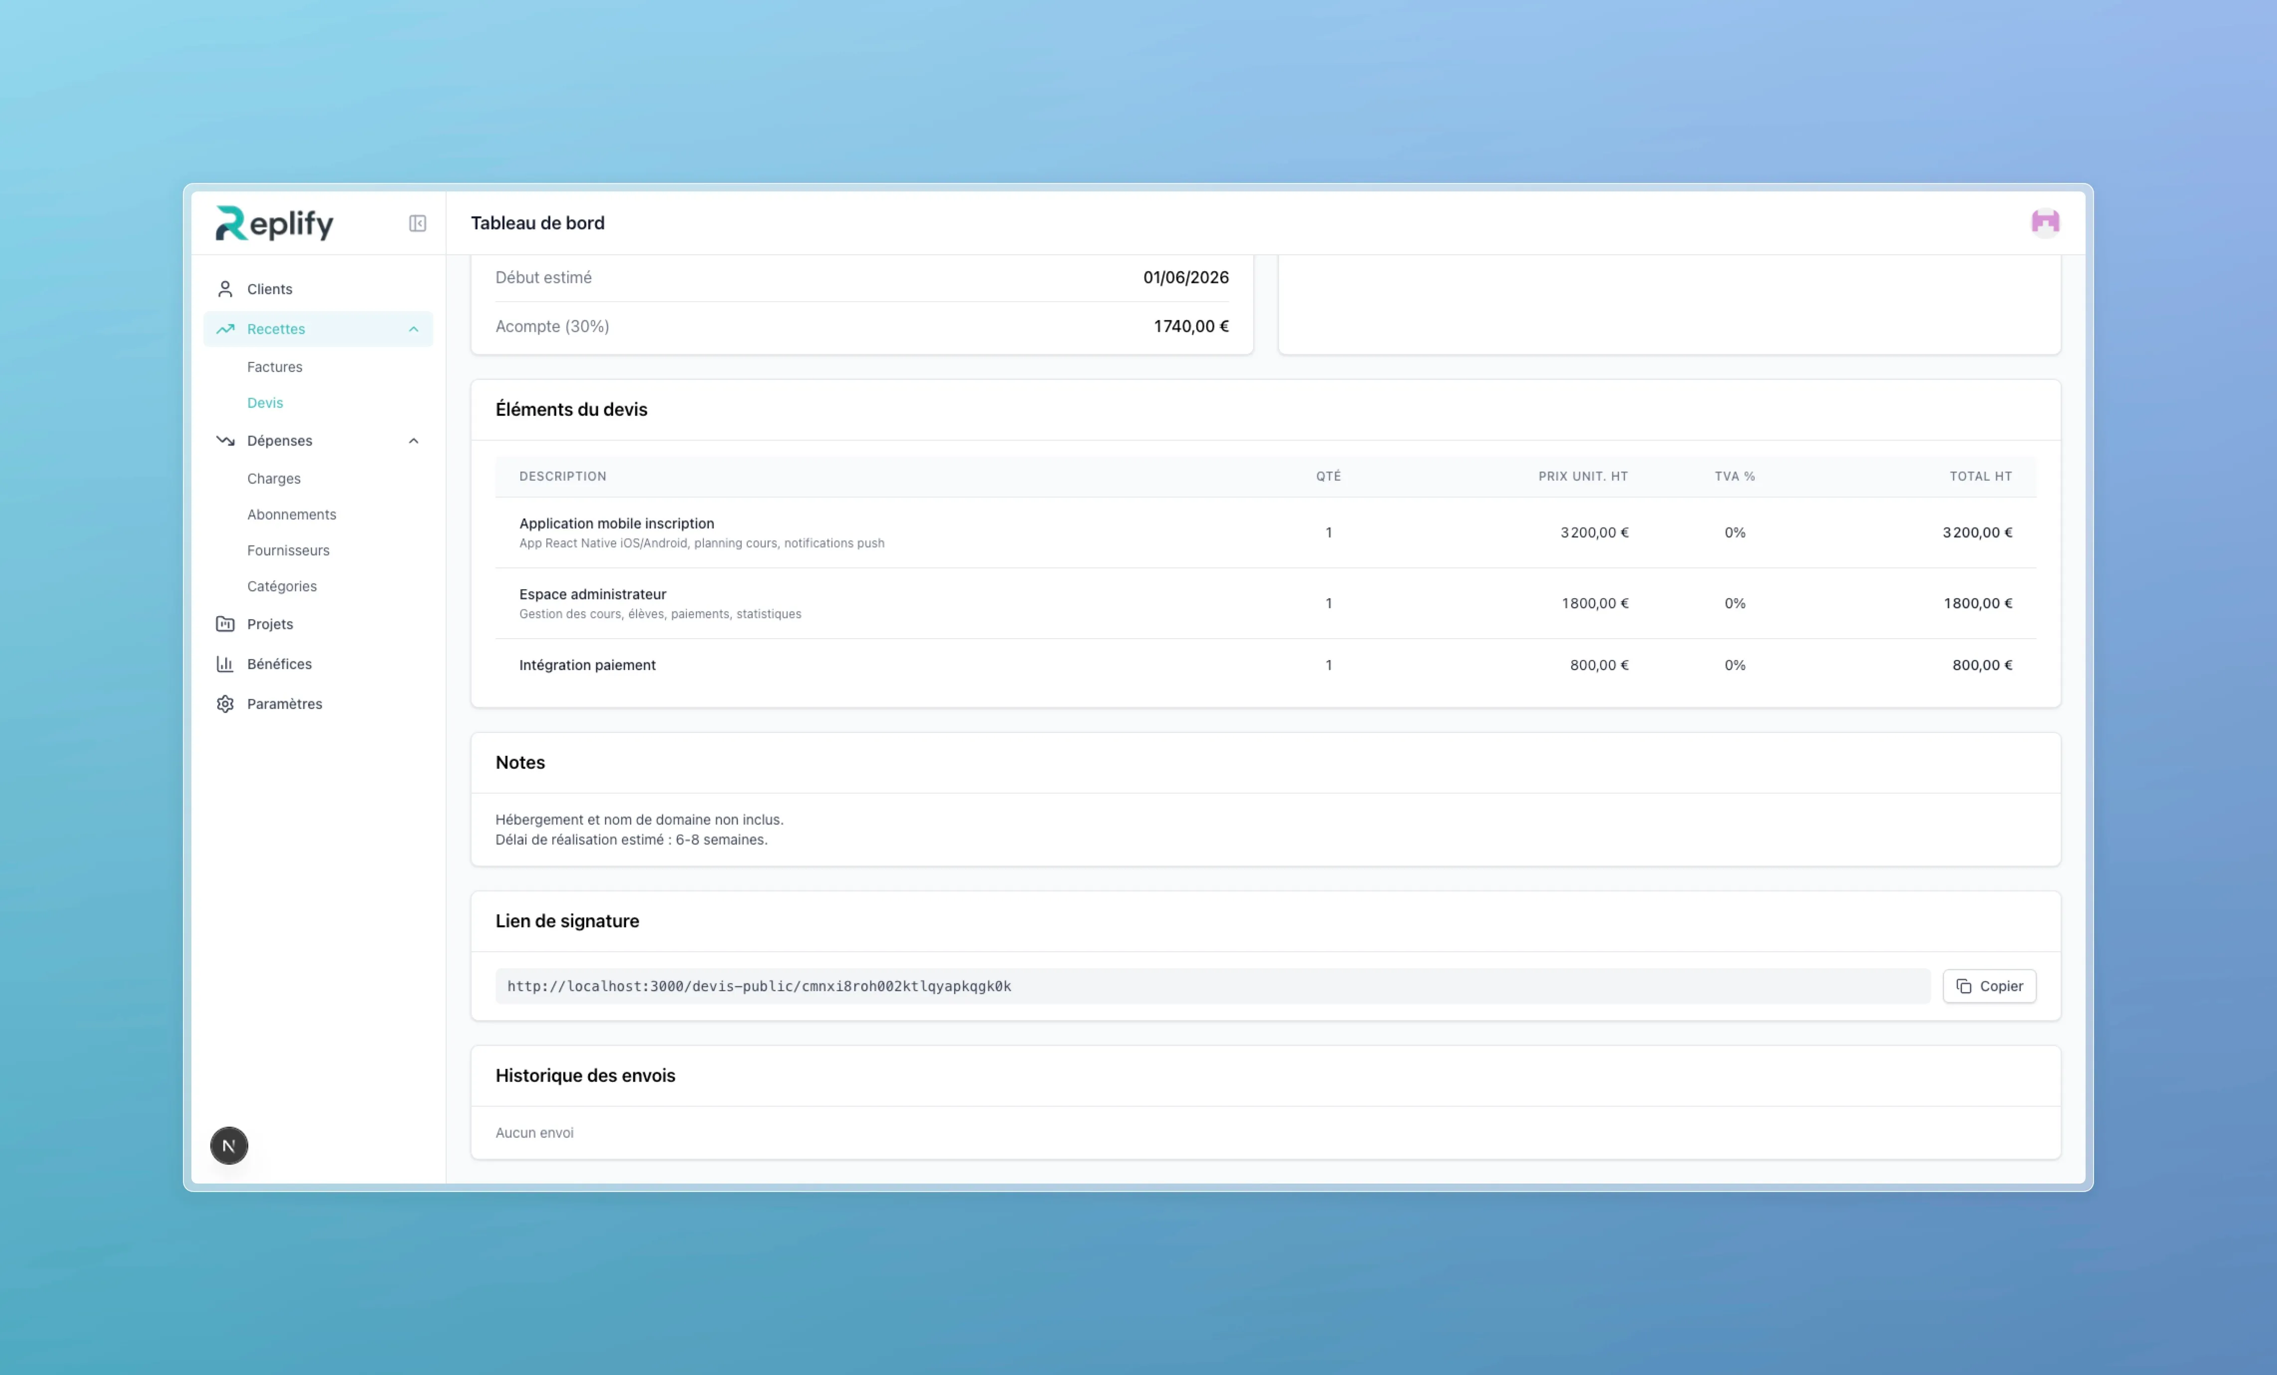Image resolution: width=2277 pixels, height=1375 pixels.
Task: Click the Projets folder icon
Action: 224,624
